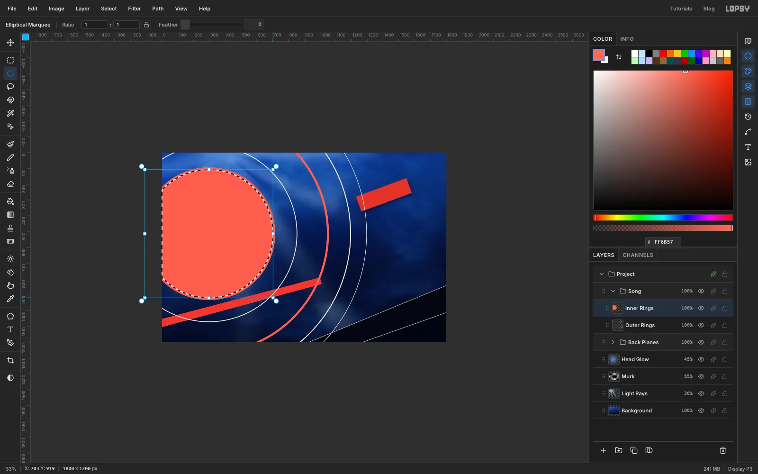Switch to the Info tab
Viewport: 758px width, 474px height.
point(627,39)
